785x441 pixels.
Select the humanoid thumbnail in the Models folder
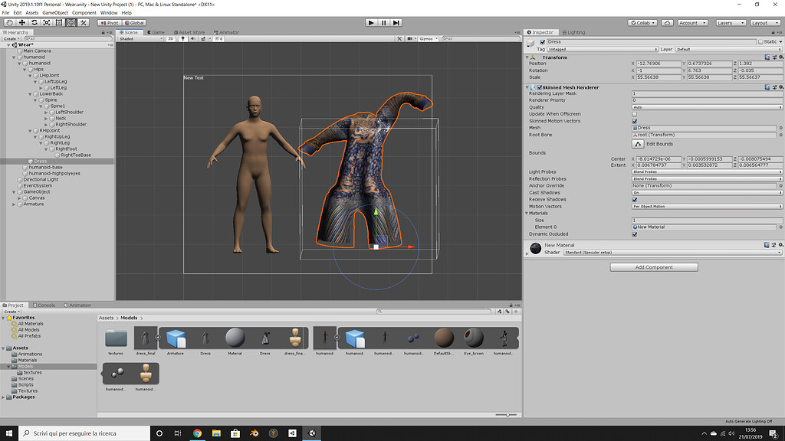[324, 338]
